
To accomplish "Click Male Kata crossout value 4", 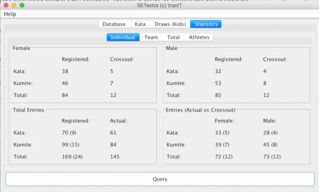I will [x=265, y=71].
